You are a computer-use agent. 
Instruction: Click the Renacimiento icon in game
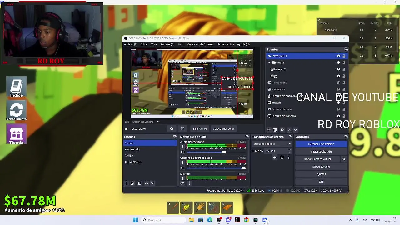(x=17, y=111)
